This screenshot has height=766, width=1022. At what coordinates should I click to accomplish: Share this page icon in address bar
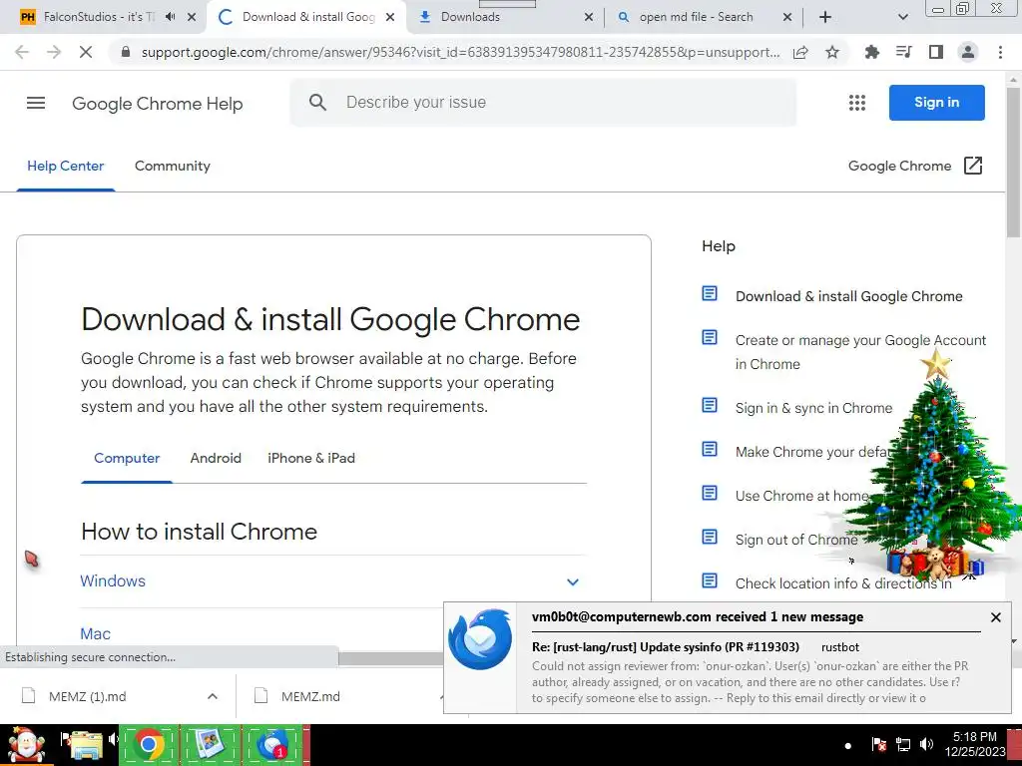[x=800, y=52]
